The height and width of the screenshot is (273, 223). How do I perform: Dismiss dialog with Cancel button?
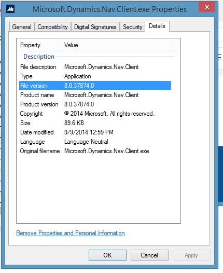pos(149,255)
